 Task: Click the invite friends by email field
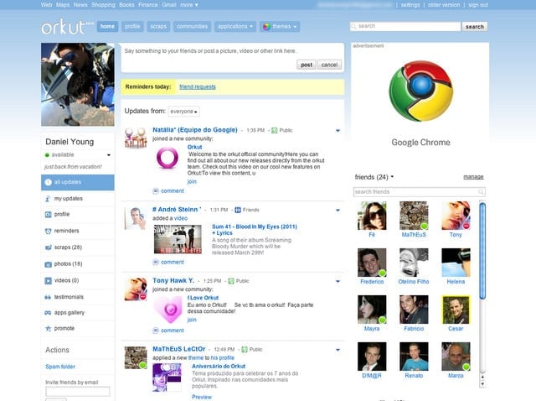[78, 391]
